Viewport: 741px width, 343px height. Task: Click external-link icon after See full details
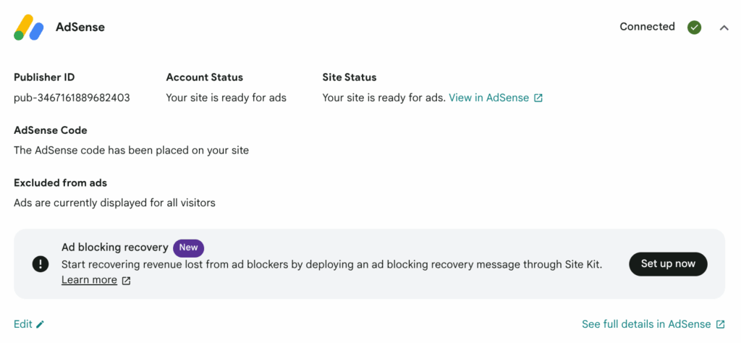[x=720, y=324]
